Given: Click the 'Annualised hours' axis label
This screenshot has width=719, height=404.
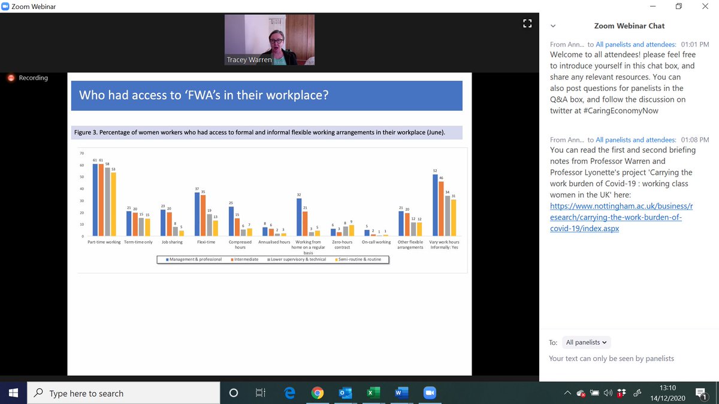Looking at the screenshot, I should tap(274, 242).
